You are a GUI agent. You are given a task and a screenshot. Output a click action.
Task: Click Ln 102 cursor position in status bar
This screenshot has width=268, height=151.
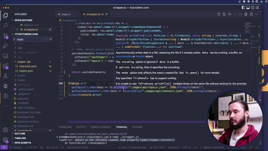click(157, 147)
